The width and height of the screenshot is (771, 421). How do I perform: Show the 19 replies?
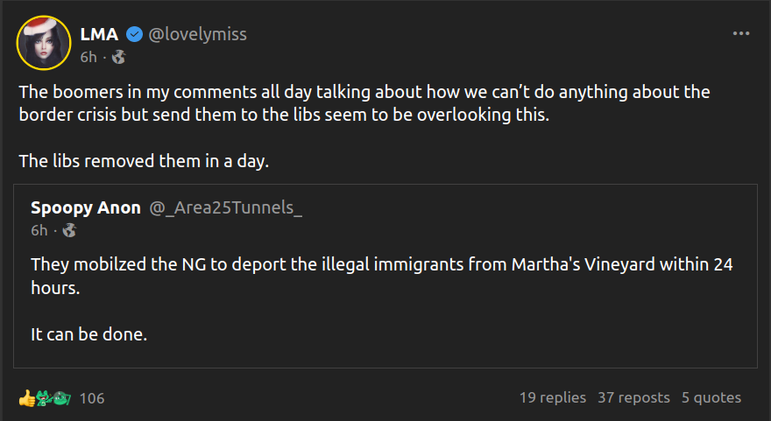click(x=552, y=397)
